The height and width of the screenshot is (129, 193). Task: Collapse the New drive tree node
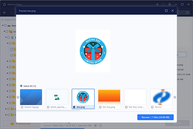(3, 26)
